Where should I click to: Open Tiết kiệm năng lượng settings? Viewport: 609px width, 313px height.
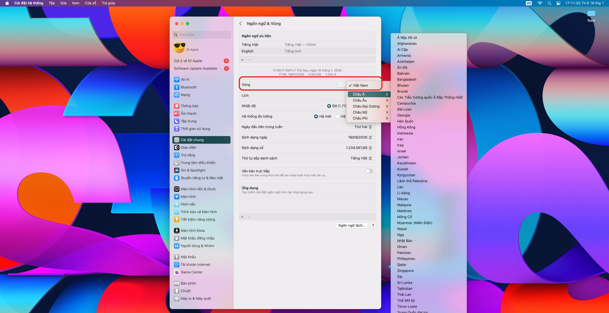point(197,219)
